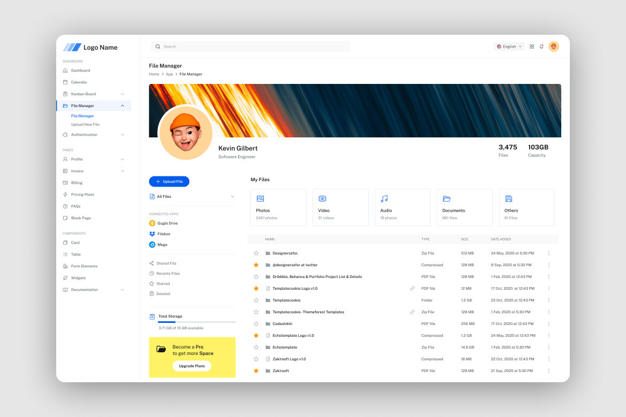Viewport: 626px width, 417px height.
Task: Click the Total Storage progress bar
Action: (x=196, y=322)
